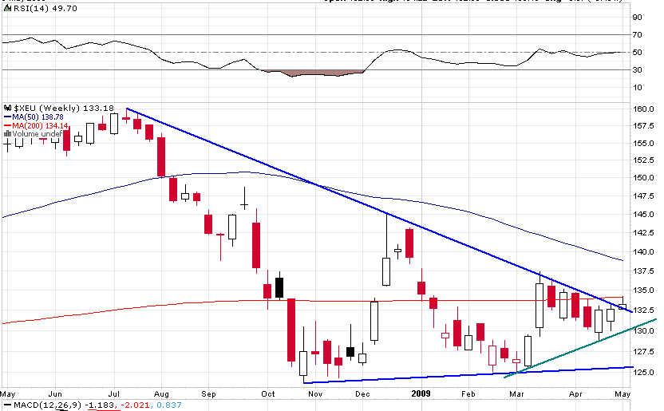Click the price axis label 127.5

pyautogui.click(x=644, y=352)
